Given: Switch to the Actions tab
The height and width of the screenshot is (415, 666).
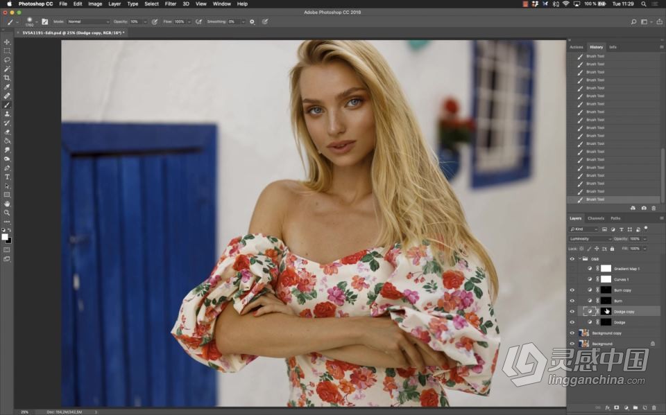Looking at the screenshot, I should point(577,47).
